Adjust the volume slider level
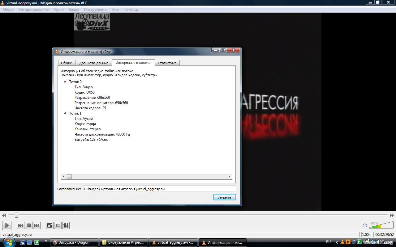The height and width of the screenshot is (247, 396). tap(381, 226)
